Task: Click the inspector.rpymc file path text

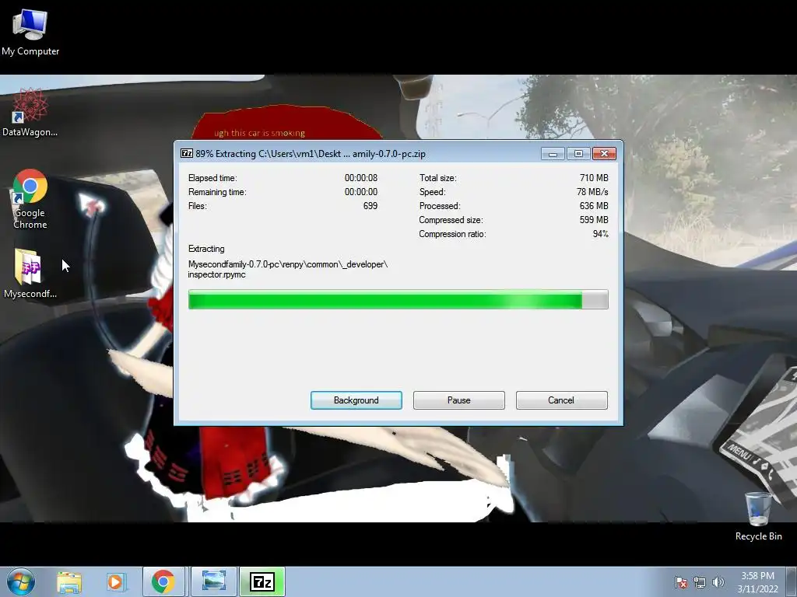Action: click(288, 269)
